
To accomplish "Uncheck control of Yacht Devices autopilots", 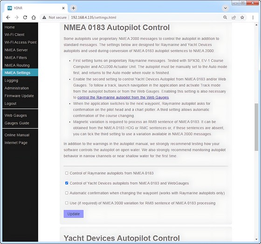I will [x=67, y=183].
